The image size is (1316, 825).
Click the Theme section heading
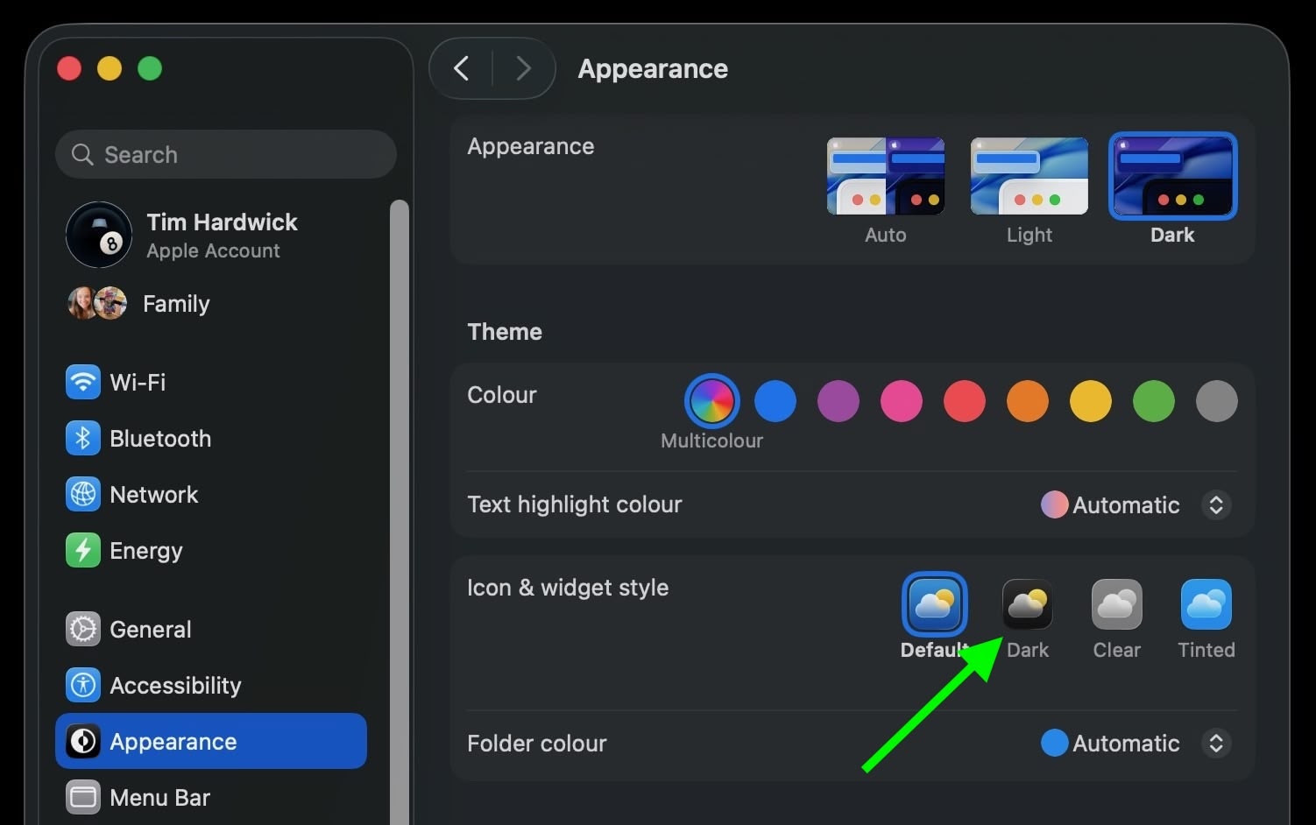(505, 331)
